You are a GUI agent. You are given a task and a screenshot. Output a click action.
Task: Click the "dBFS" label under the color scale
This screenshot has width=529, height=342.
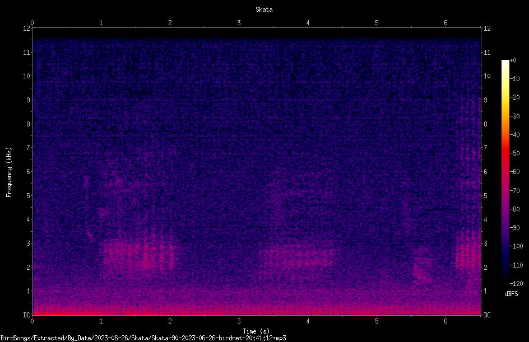point(511,294)
